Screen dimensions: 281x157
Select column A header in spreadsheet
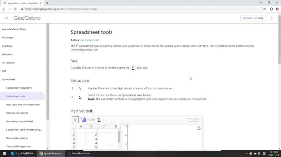click(81, 127)
